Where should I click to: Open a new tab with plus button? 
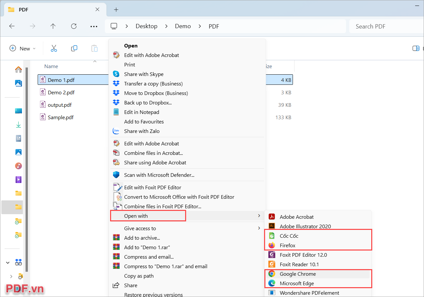pyautogui.click(x=116, y=9)
